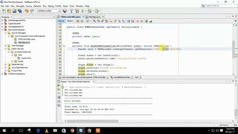The height and width of the screenshot is (134, 238).
Task: Run the project with the green play icon
Action: 83,11
